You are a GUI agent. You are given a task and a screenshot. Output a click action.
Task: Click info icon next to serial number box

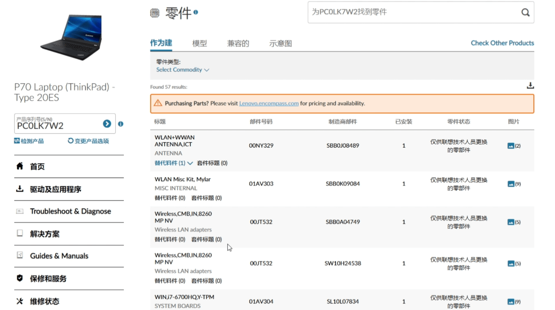tap(120, 124)
